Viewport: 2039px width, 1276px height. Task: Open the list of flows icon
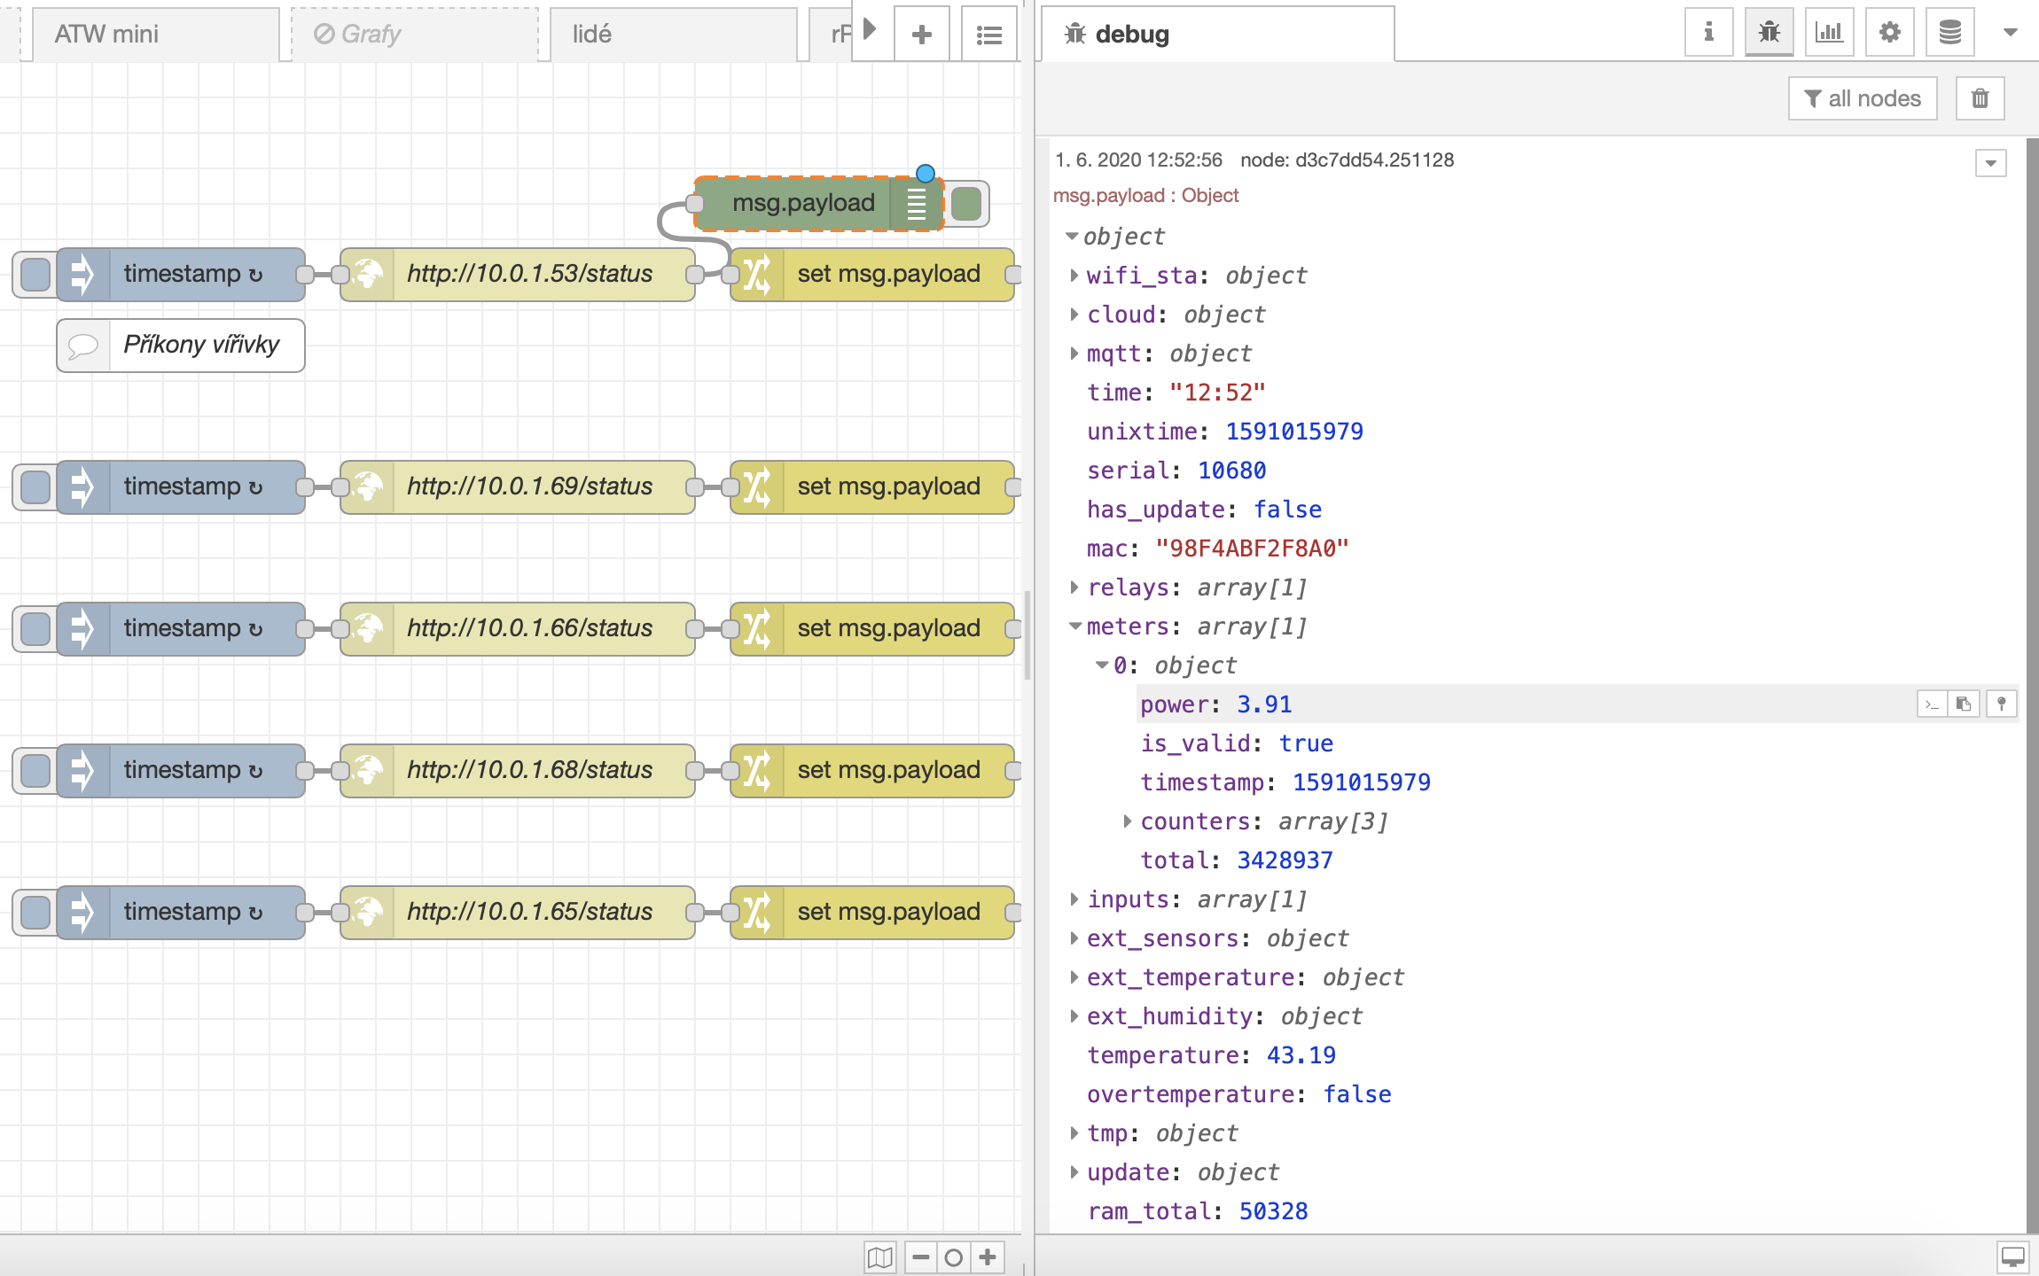pos(988,35)
